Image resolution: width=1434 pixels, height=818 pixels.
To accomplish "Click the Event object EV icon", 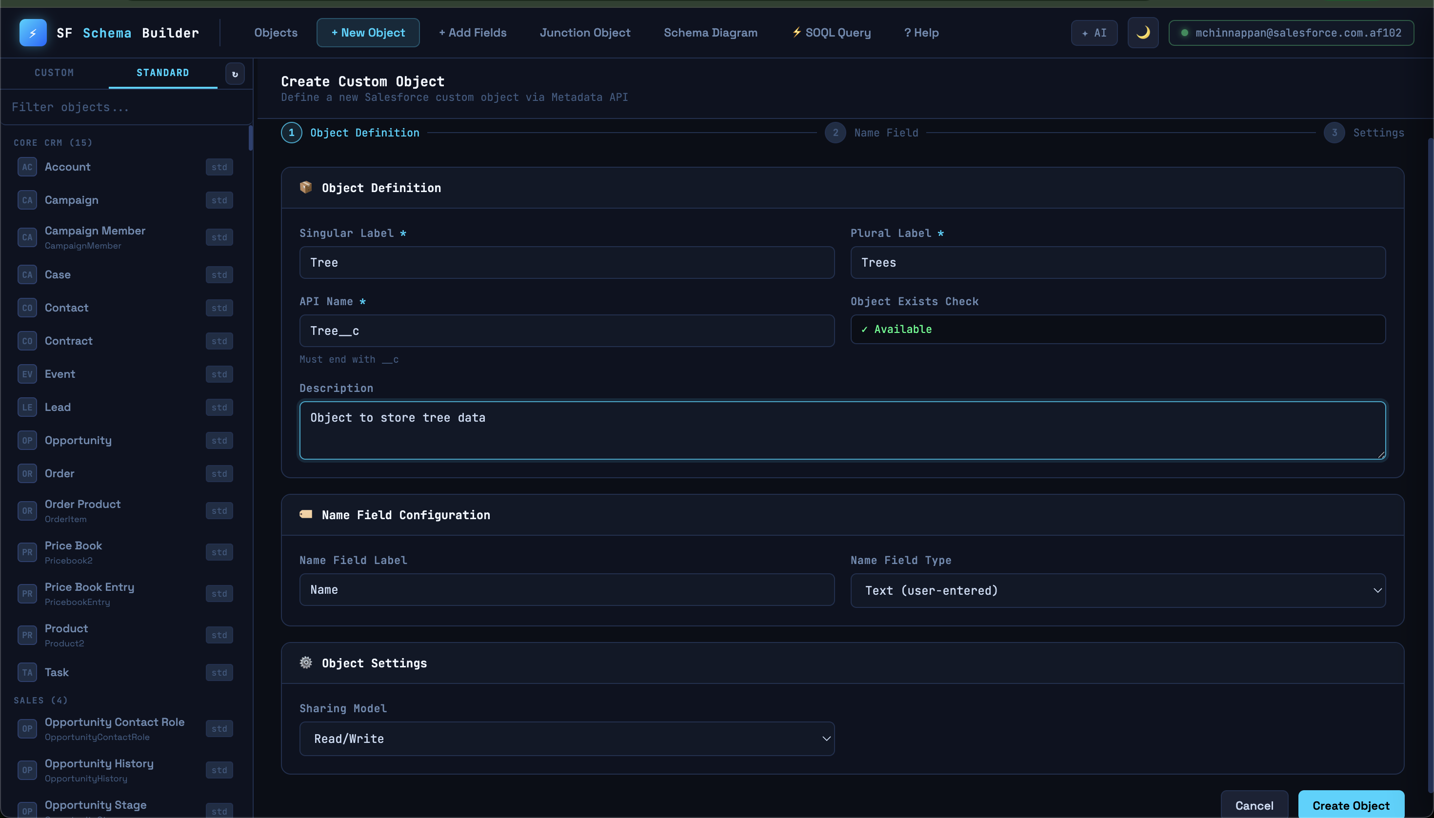I will 27,374.
